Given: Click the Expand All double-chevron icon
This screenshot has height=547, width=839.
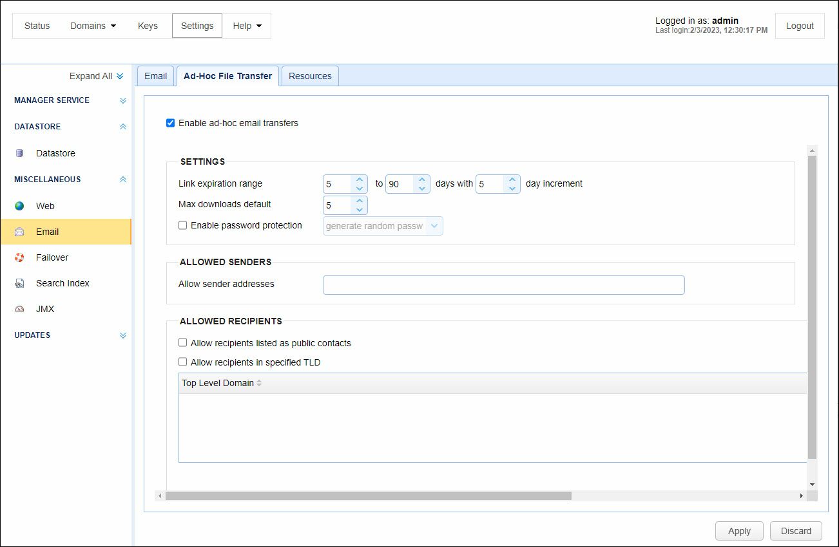Looking at the screenshot, I should [120, 76].
